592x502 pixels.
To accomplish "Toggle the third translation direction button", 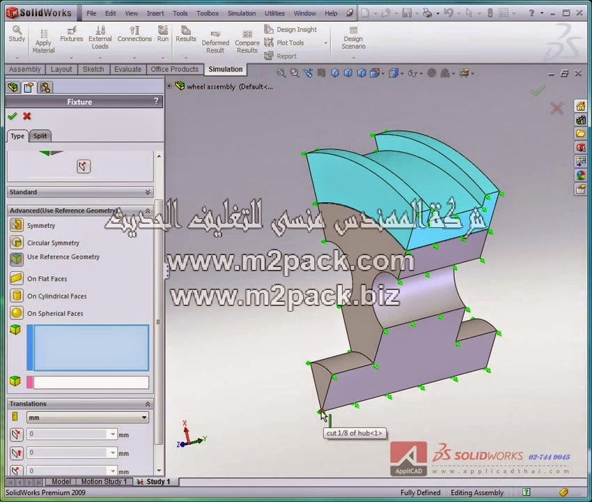I will 16,470.
